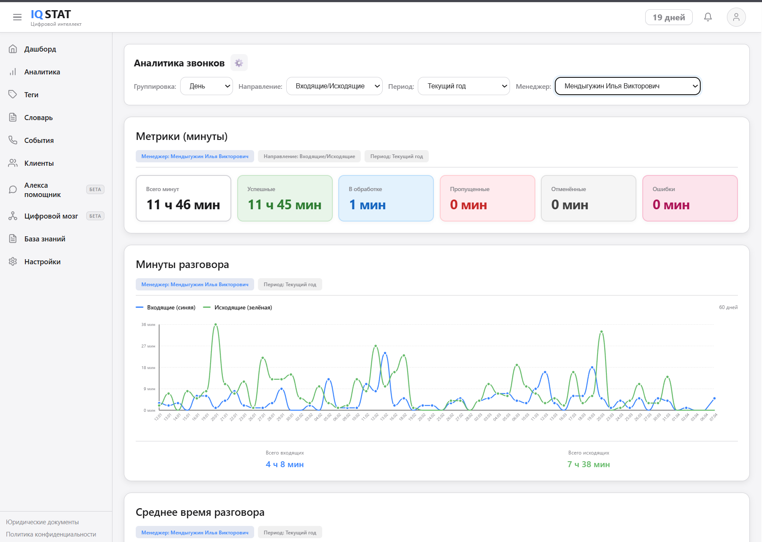Go to Аналитика in the sidebar
The width and height of the screenshot is (762, 542).
click(x=42, y=72)
